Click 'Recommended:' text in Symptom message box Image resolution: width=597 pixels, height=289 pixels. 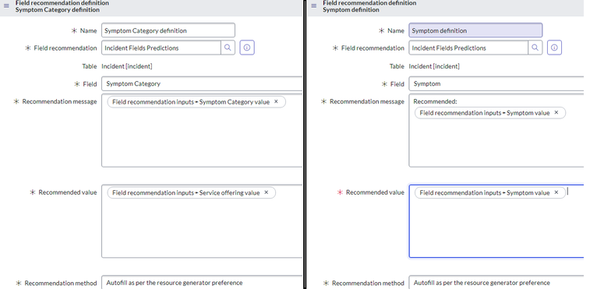coord(435,102)
